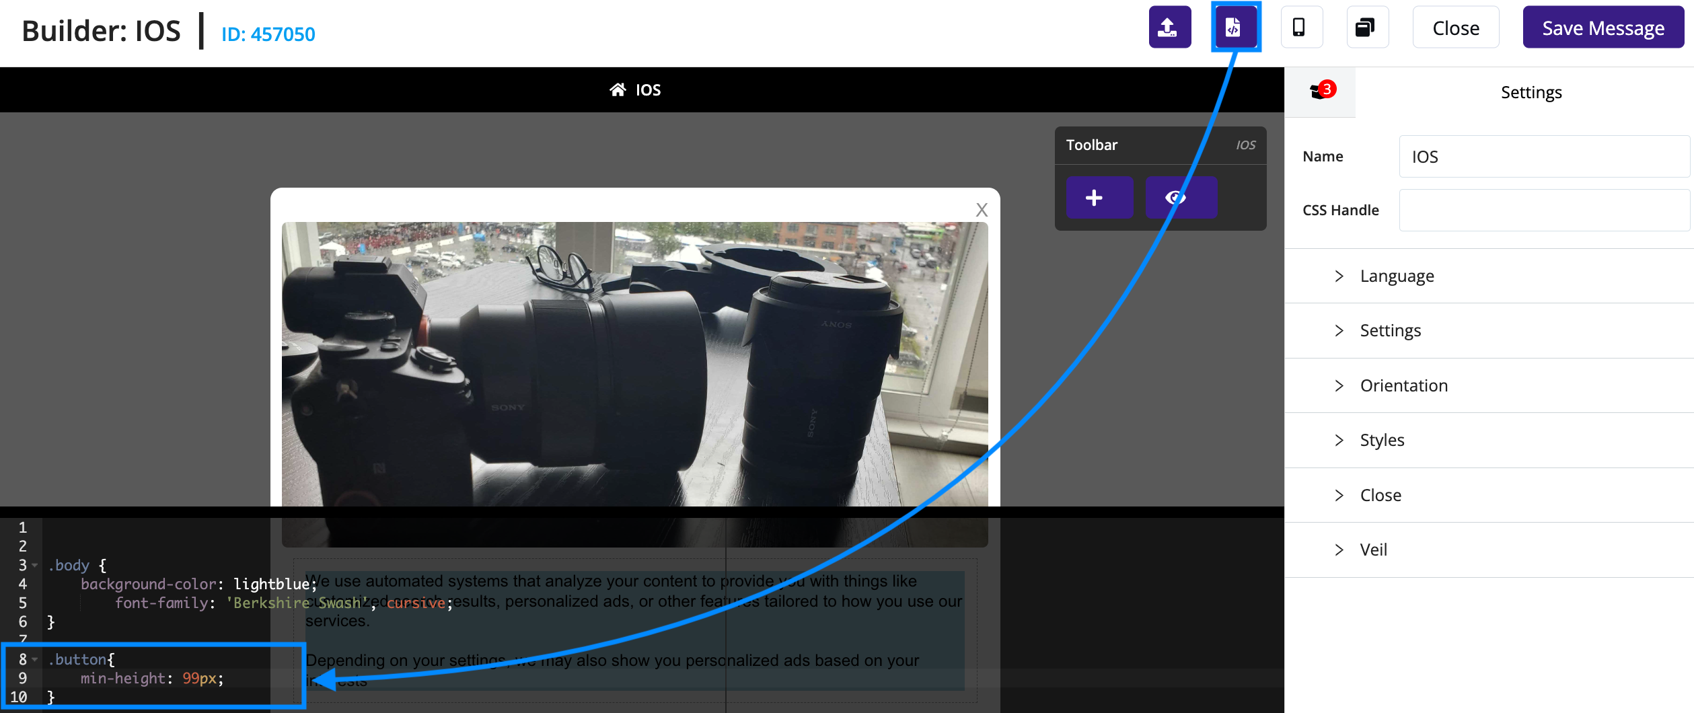Click the duplicate layers icon button
This screenshot has width=1694, height=713.
coord(1367,28)
